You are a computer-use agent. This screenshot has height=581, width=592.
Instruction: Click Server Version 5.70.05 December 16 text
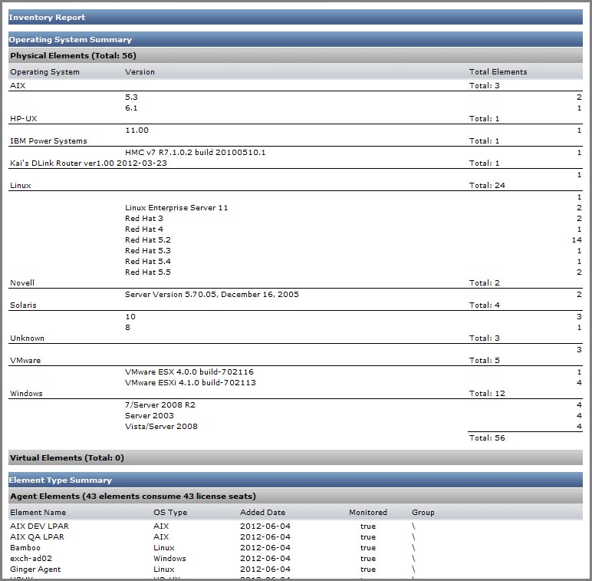(212, 295)
